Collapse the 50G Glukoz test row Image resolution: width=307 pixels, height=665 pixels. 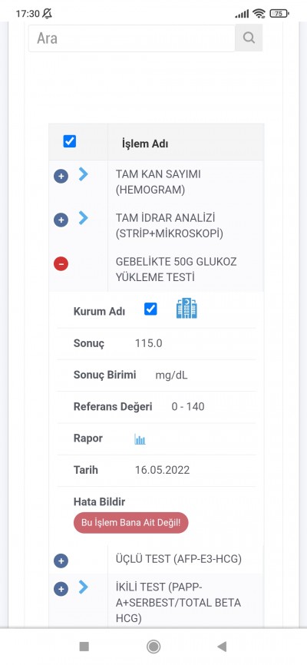pyautogui.click(x=61, y=264)
